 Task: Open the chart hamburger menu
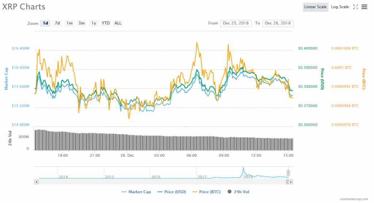coord(364,7)
